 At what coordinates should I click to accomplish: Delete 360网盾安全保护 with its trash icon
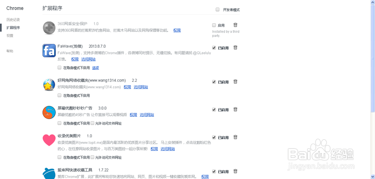point(235,25)
